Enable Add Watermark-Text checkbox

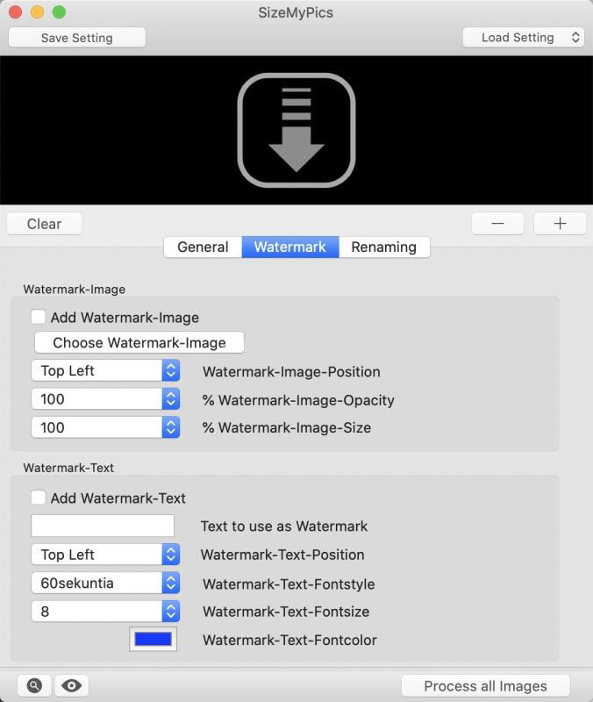pos(39,498)
